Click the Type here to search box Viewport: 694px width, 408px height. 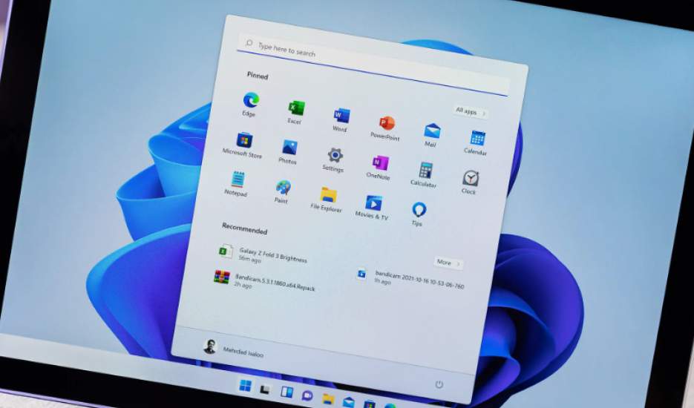click(x=373, y=65)
